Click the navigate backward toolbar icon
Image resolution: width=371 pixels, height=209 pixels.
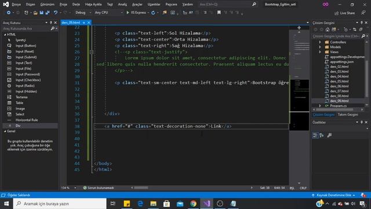9,13
